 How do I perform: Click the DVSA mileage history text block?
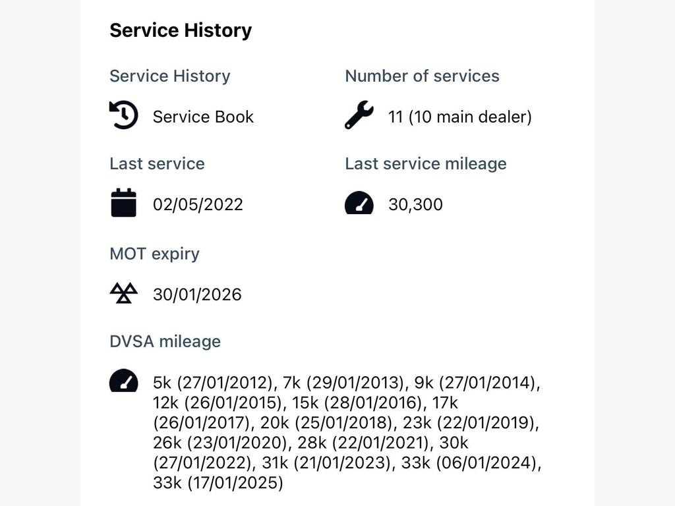click(x=347, y=432)
